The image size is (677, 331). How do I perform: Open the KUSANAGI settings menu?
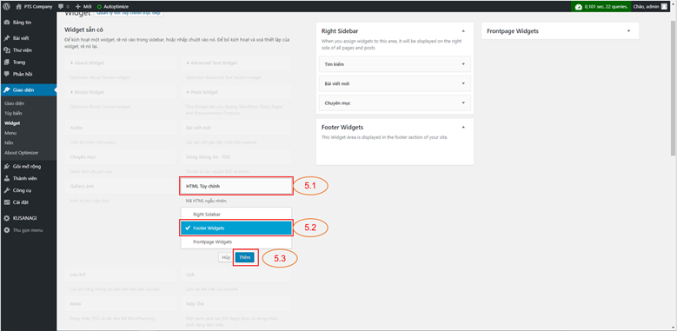tap(28, 218)
